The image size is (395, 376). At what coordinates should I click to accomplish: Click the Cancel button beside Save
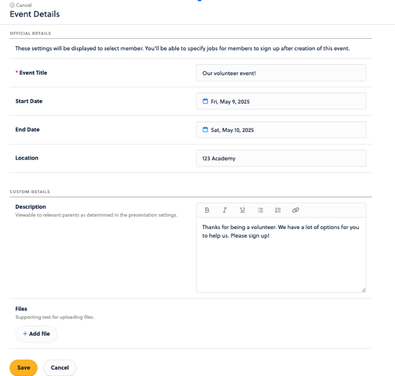(60, 368)
